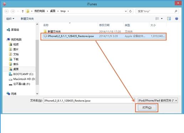This screenshot has height=133, width=184.
Task: Click the 打开(O) button
Action: pyautogui.click(x=147, y=108)
